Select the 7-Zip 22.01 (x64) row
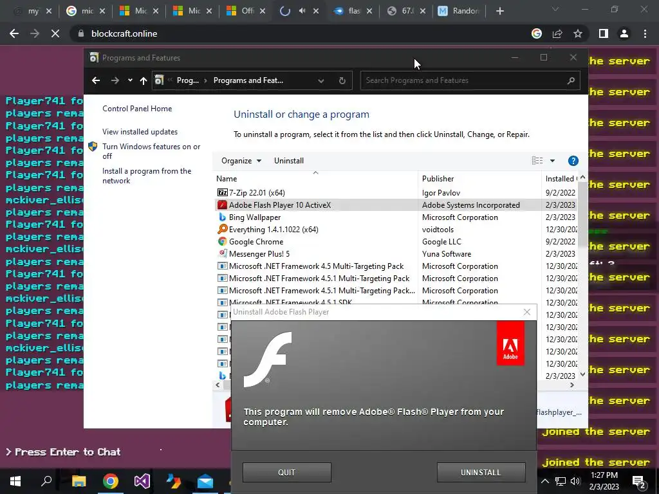Screen dimensions: 659x494 tap(395, 192)
